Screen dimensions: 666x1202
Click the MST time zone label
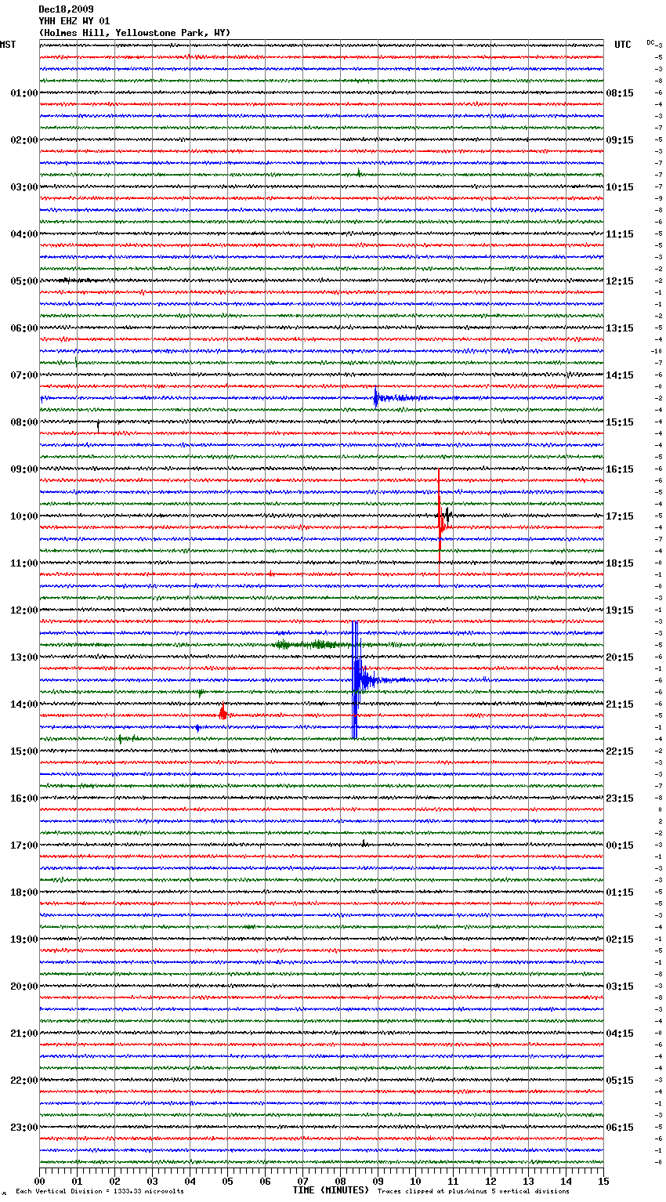pos(8,45)
